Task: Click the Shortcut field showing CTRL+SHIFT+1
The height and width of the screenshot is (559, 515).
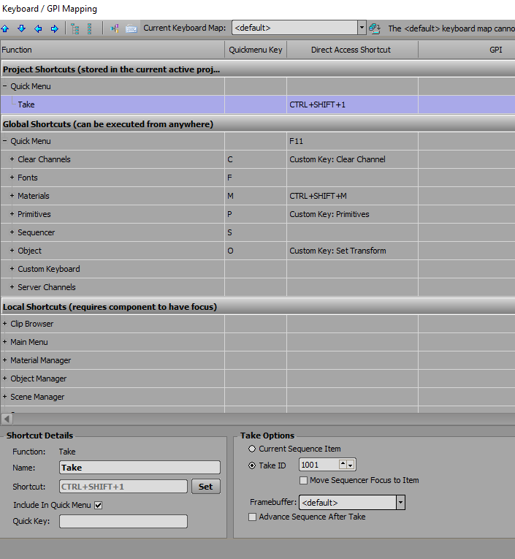Action: click(x=123, y=487)
